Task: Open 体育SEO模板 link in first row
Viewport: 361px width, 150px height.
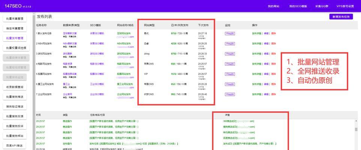Action: click(x=97, y=33)
